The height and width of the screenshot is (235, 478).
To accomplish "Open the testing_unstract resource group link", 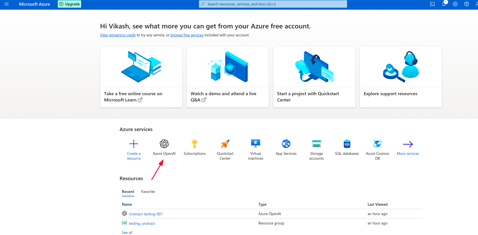I will point(142,223).
